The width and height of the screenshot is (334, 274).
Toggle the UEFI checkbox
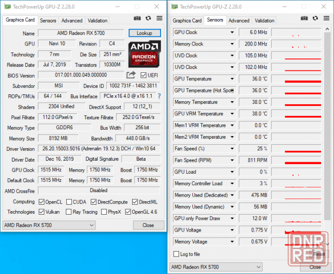point(144,75)
